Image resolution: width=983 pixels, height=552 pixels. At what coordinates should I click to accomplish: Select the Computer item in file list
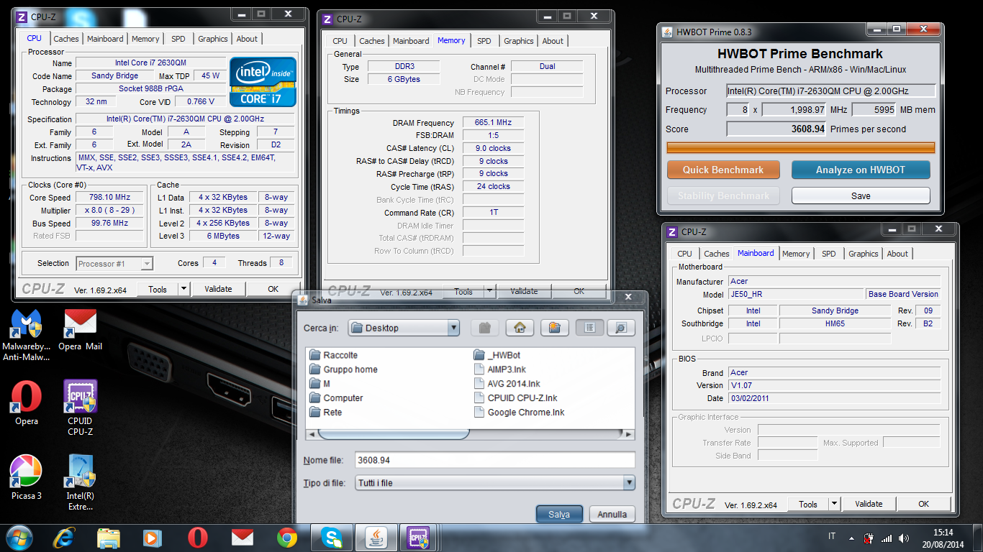pos(335,398)
